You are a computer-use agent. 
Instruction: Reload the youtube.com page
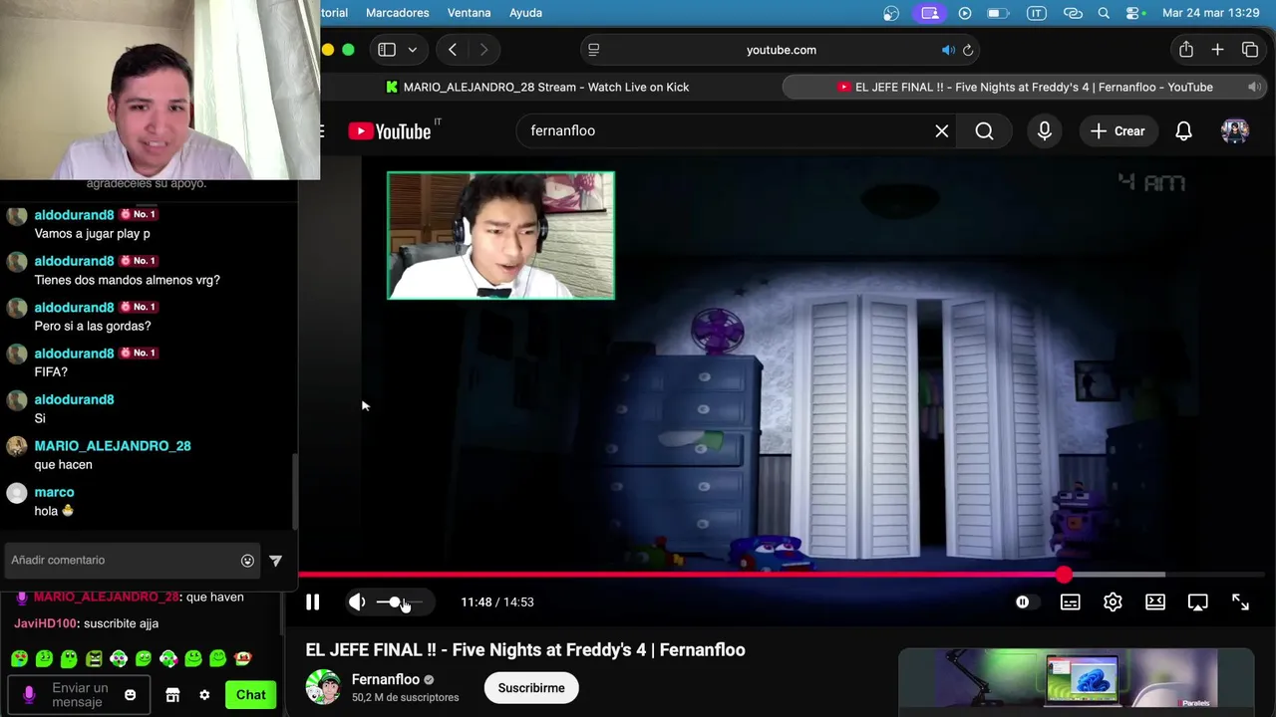(x=967, y=50)
